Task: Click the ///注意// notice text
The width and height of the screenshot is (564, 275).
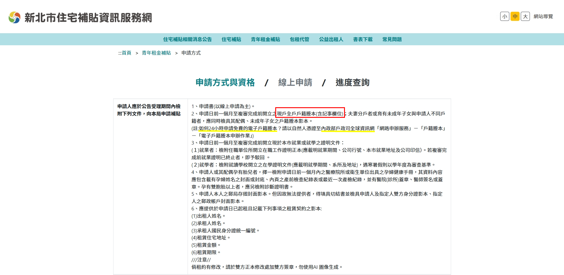Action: coord(201,260)
